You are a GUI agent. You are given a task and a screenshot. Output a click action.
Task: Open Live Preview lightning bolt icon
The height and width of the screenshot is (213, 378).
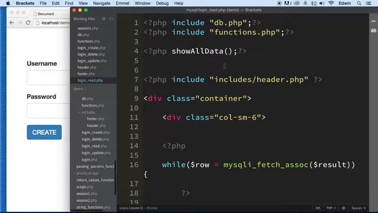(373, 21)
